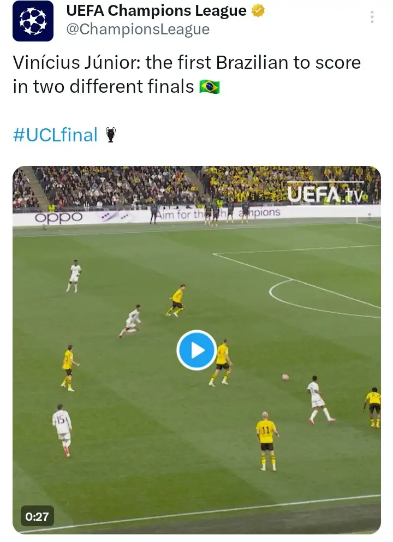
Task: Click the football on the pitch
Action: [285, 377]
